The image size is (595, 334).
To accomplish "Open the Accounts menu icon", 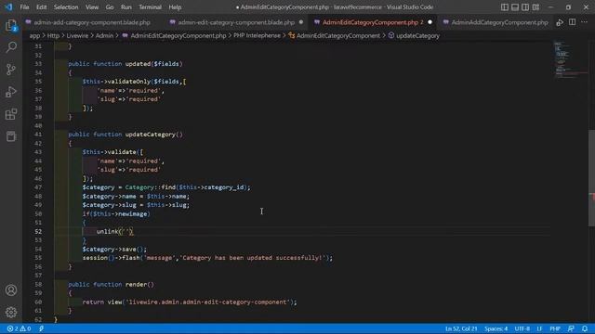I will coord(11,290).
